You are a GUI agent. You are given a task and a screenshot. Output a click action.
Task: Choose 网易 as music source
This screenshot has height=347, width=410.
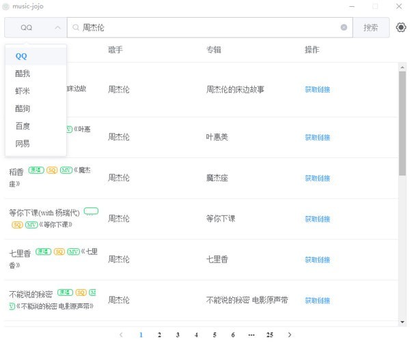23,144
